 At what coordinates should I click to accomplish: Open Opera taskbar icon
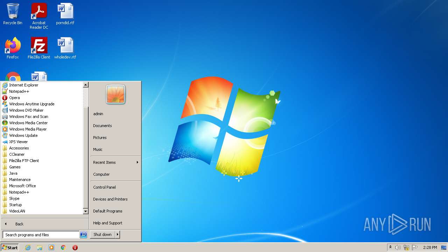pyautogui.click(x=75, y=247)
